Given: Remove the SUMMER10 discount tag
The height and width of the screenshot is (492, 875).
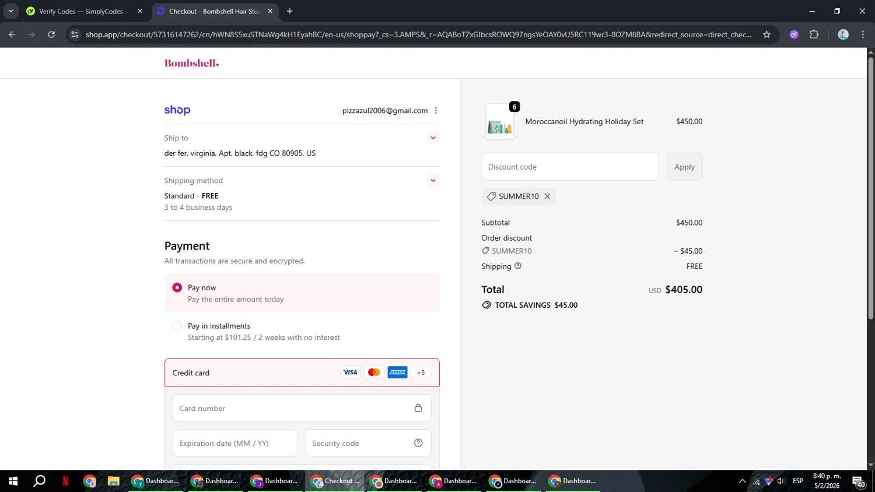Looking at the screenshot, I should tap(547, 196).
